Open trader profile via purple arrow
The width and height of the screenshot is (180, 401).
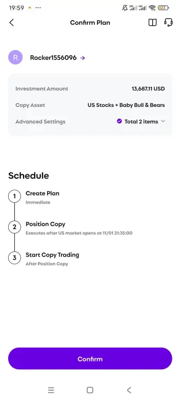(x=83, y=58)
